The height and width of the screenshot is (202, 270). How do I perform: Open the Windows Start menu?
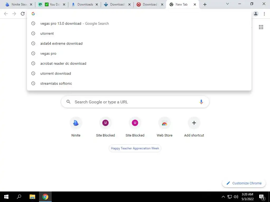6,197
